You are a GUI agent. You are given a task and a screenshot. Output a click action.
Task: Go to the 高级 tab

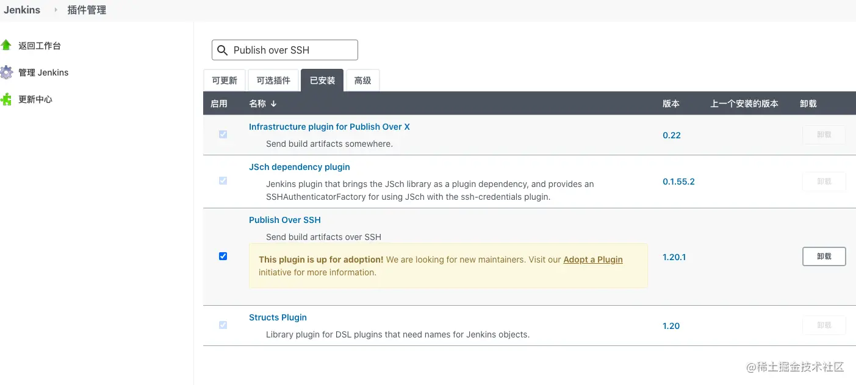click(363, 80)
